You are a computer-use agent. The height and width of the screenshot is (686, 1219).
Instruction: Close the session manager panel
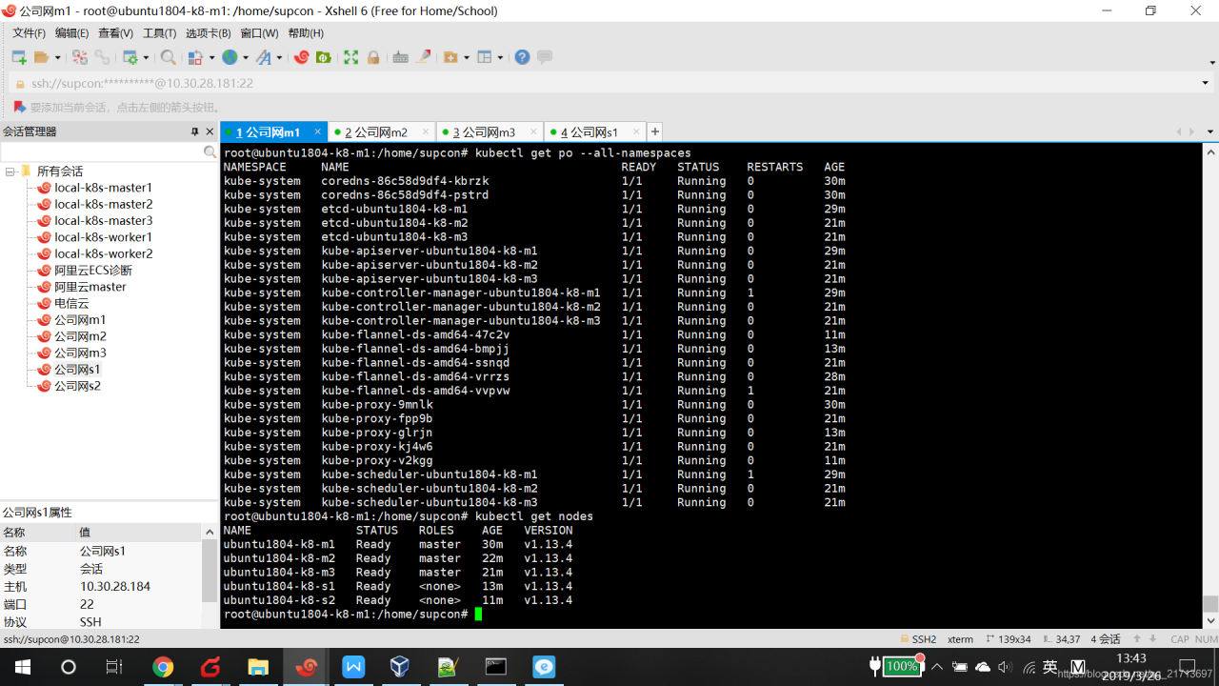(210, 131)
